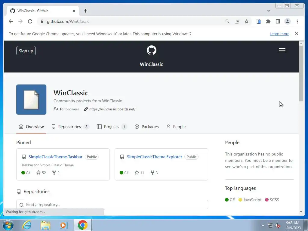Click the Sign up button

pyautogui.click(x=26, y=51)
